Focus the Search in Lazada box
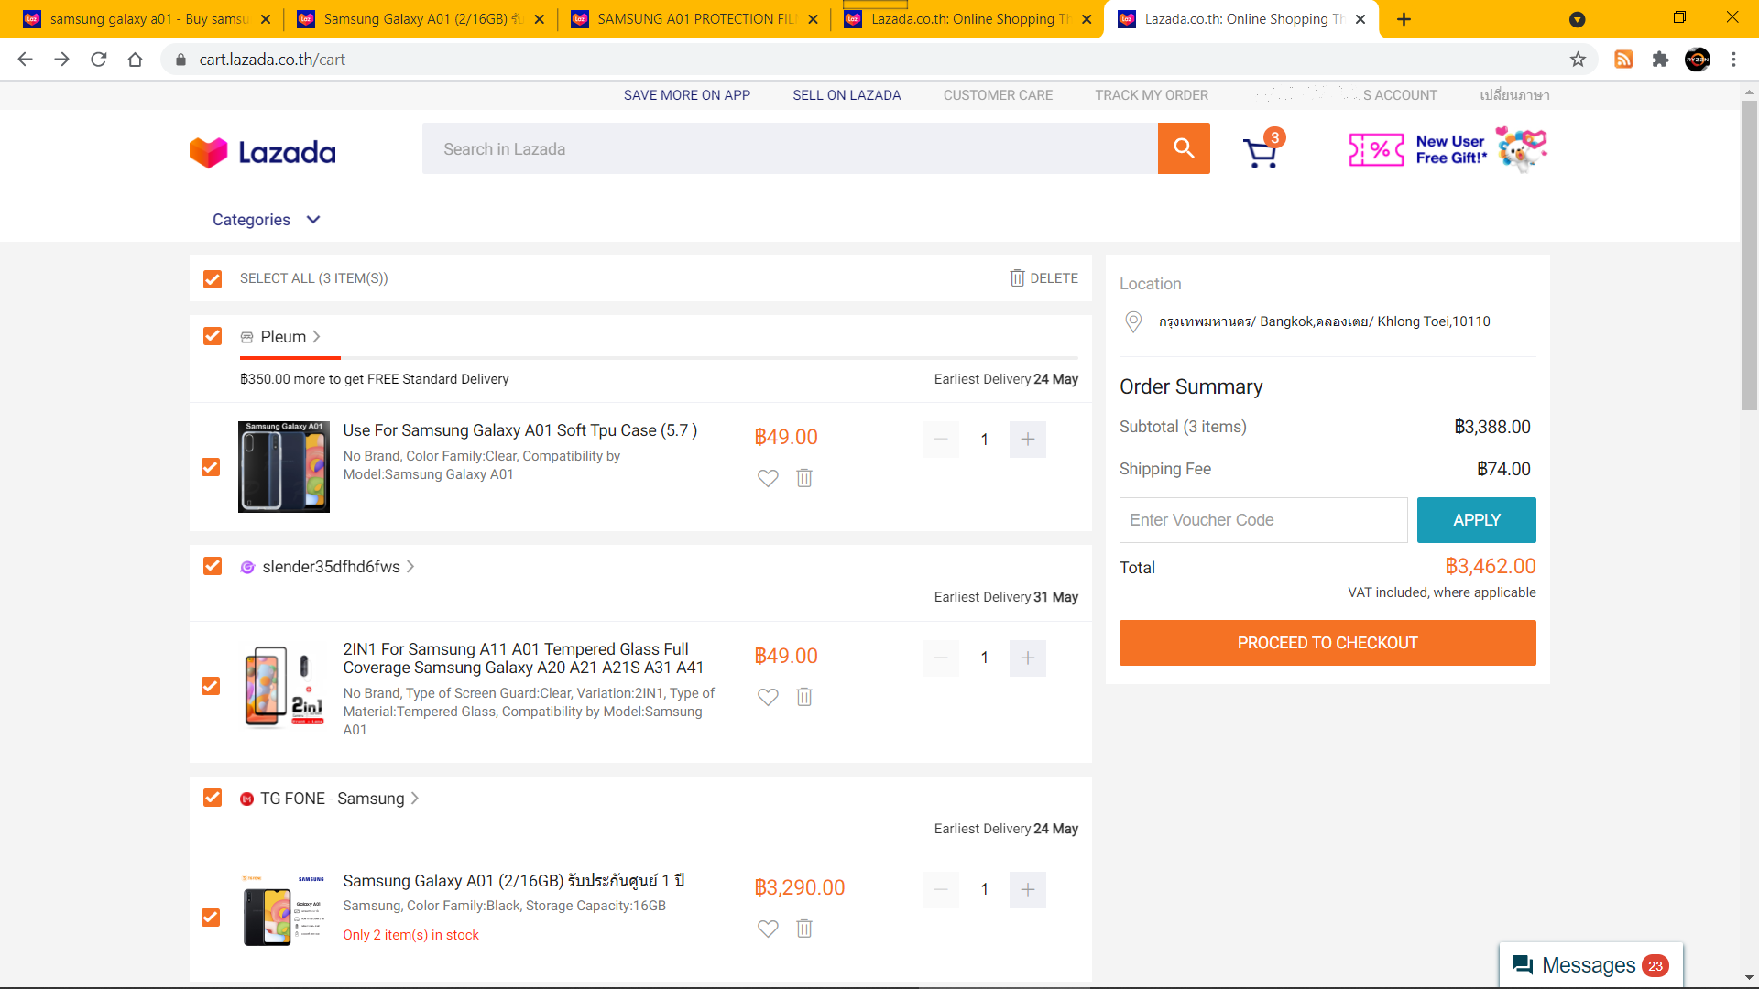 click(790, 148)
